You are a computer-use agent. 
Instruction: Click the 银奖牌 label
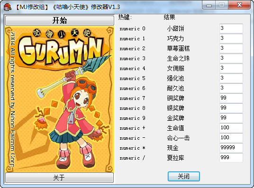coord(176,108)
